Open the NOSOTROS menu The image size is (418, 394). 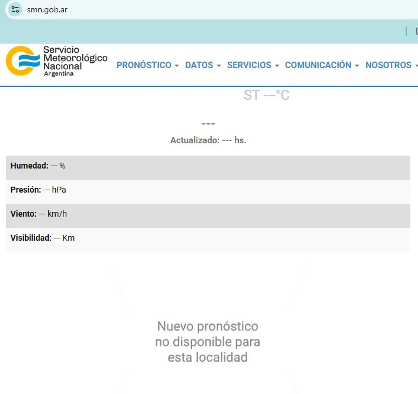(x=391, y=65)
